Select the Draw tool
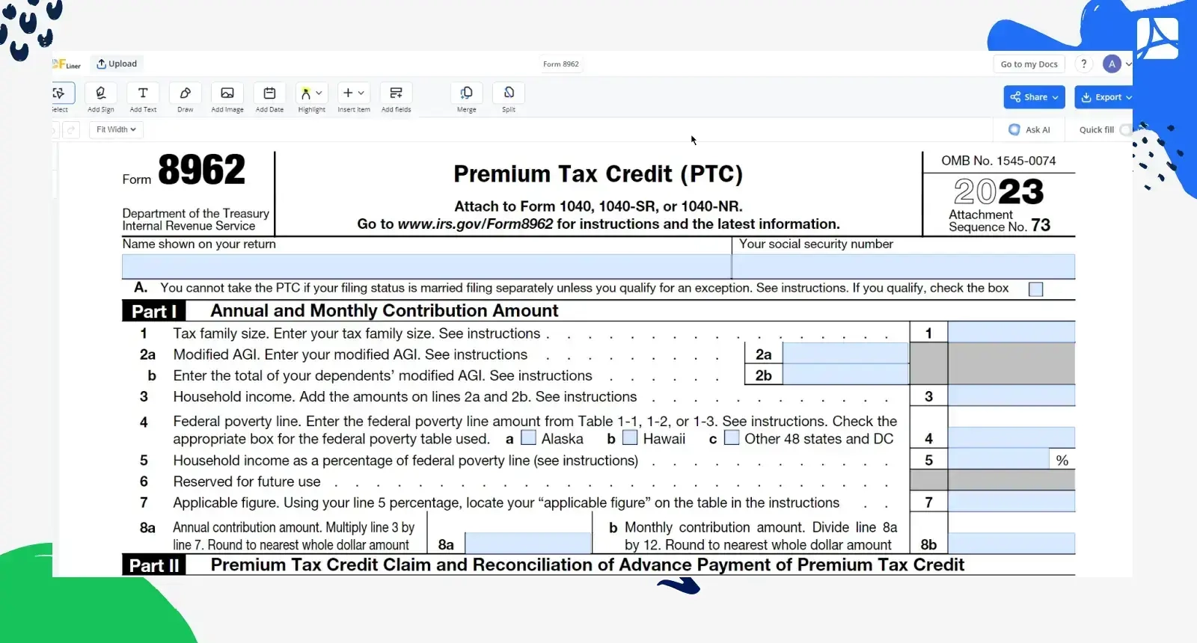This screenshot has height=643, width=1197. [x=185, y=98]
